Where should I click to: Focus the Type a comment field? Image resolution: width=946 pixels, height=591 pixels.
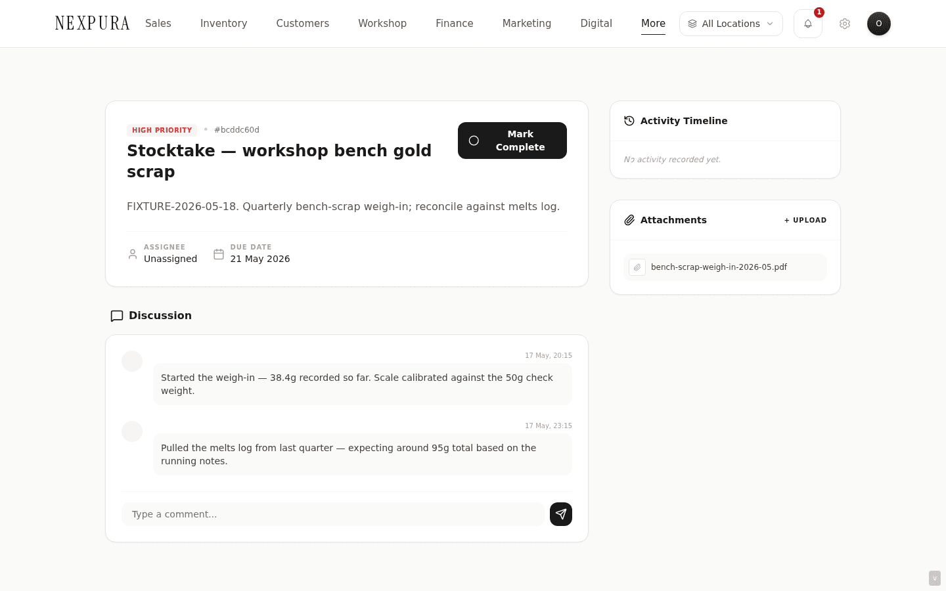pyautogui.click(x=333, y=514)
